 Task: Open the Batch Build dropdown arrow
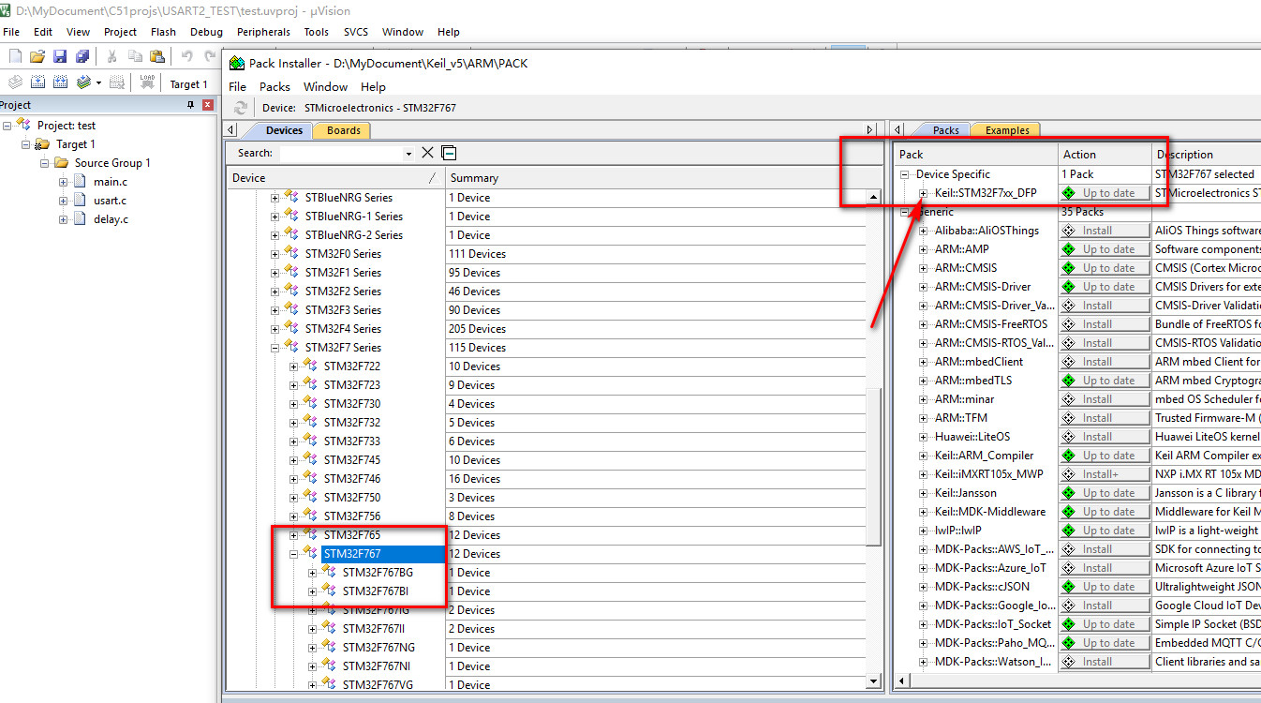[98, 82]
